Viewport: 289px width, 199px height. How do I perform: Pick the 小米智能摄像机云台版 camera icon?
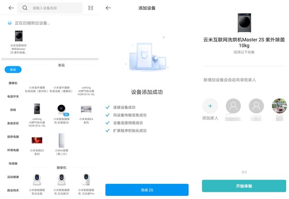[x=37, y=180]
